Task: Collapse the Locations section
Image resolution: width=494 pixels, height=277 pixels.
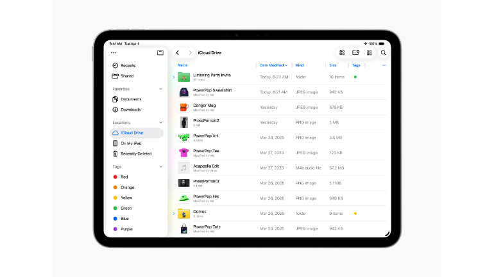Action: click(160, 122)
